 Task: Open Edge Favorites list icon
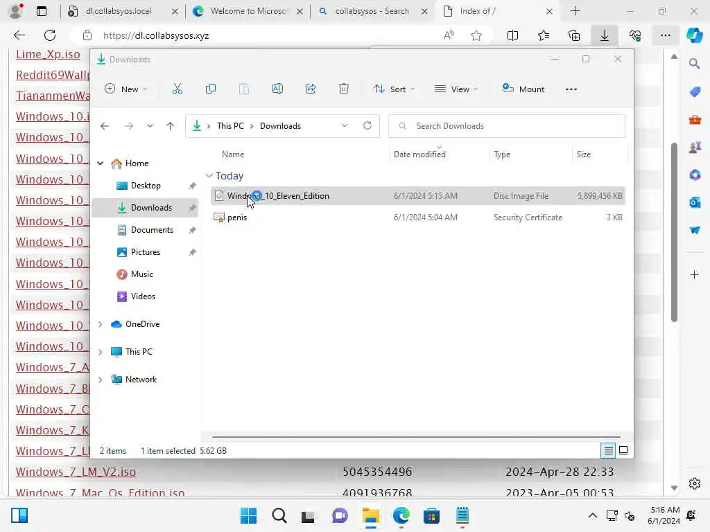click(x=544, y=35)
